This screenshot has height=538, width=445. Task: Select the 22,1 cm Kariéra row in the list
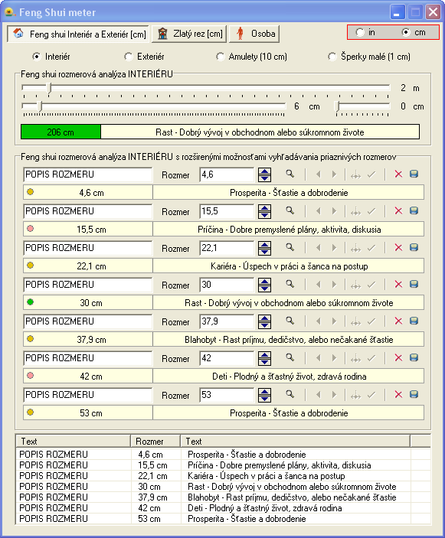[x=223, y=476]
